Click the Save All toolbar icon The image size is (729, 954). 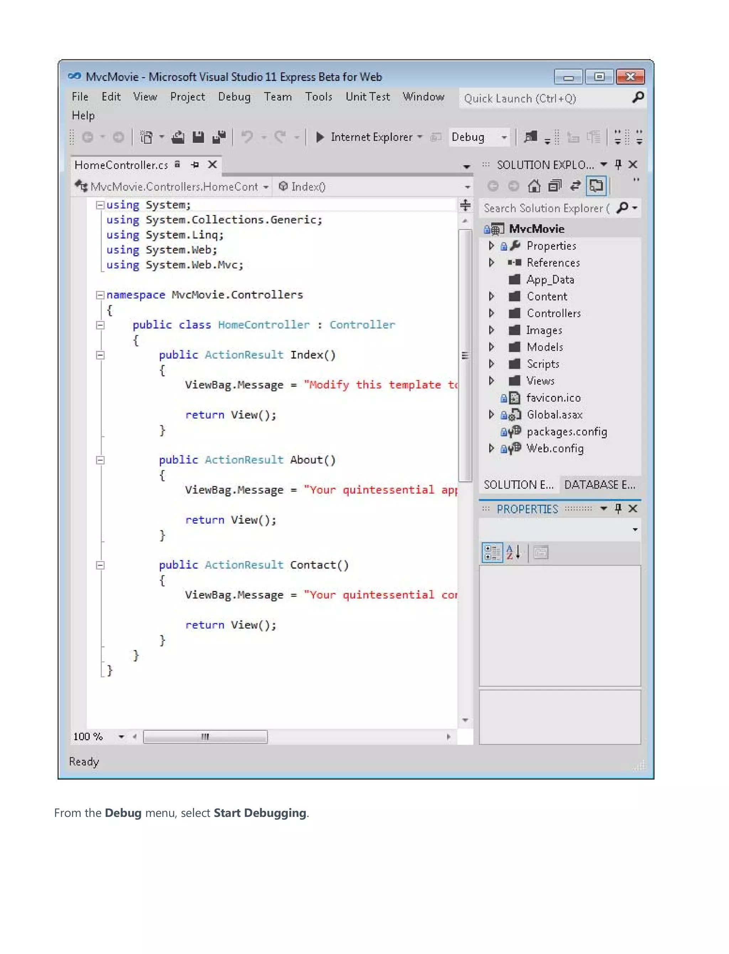219,137
